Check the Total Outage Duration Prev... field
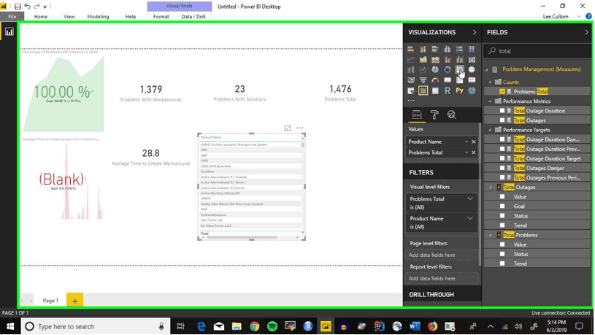This screenshot has height=335, width=595. [502, 149]
